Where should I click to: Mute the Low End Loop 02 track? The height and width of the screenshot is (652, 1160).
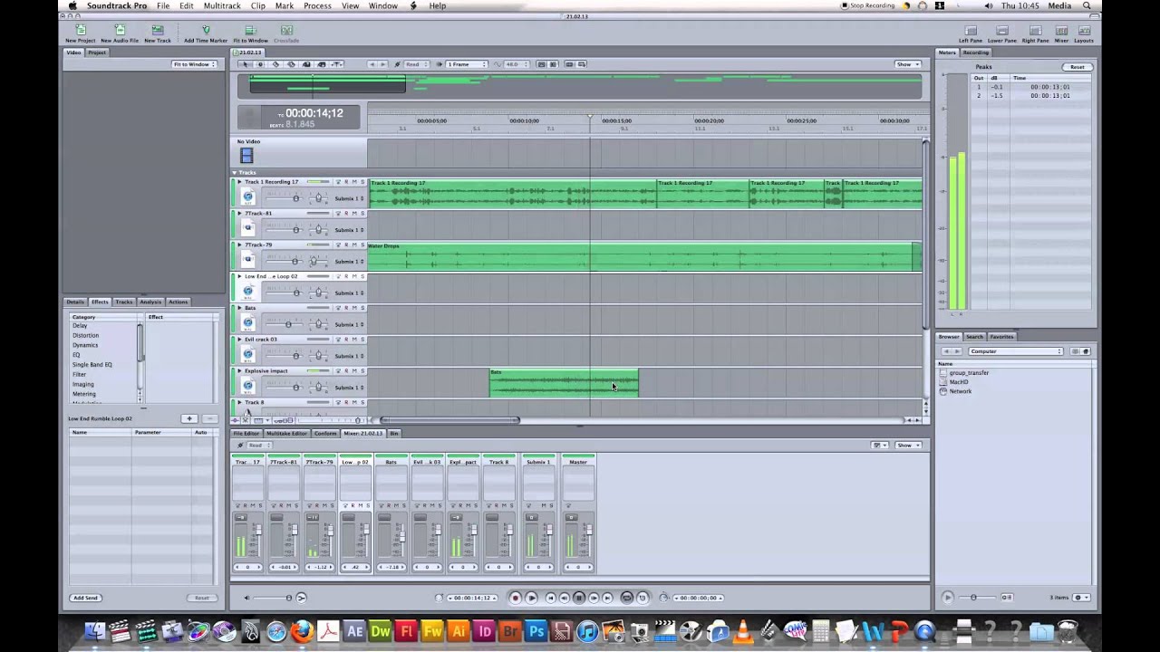(x=353, y=276)
